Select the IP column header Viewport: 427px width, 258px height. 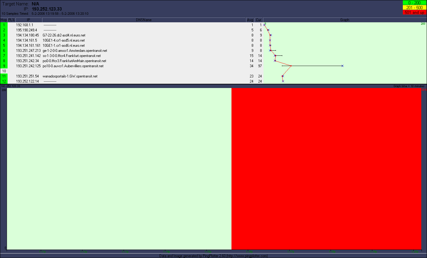pos(28,20)
